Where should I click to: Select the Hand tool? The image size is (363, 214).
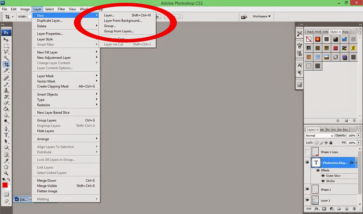(x=6, y=167)
